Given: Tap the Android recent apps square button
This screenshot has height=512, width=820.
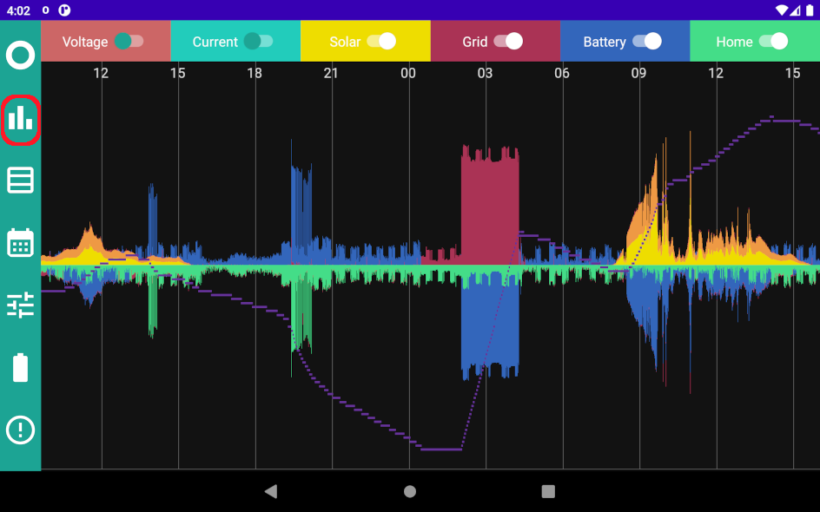Looking at the screenshot, I should click(548, 491).
